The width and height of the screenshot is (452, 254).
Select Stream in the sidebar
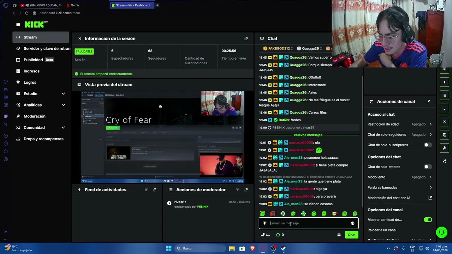tap(41, 37)
